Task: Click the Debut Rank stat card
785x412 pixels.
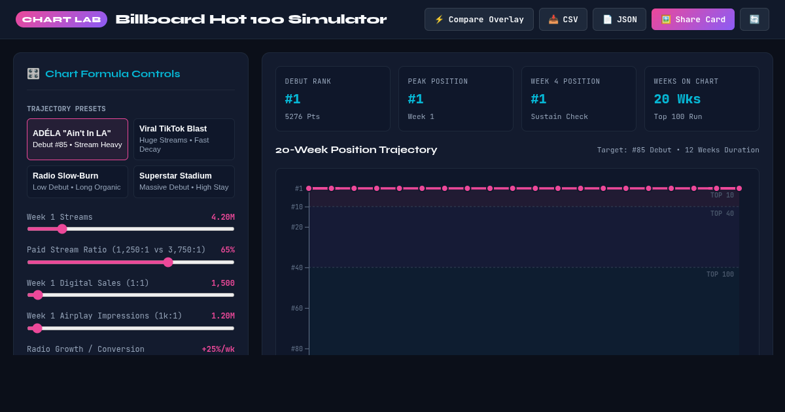Action: click(x=333, y=99)
